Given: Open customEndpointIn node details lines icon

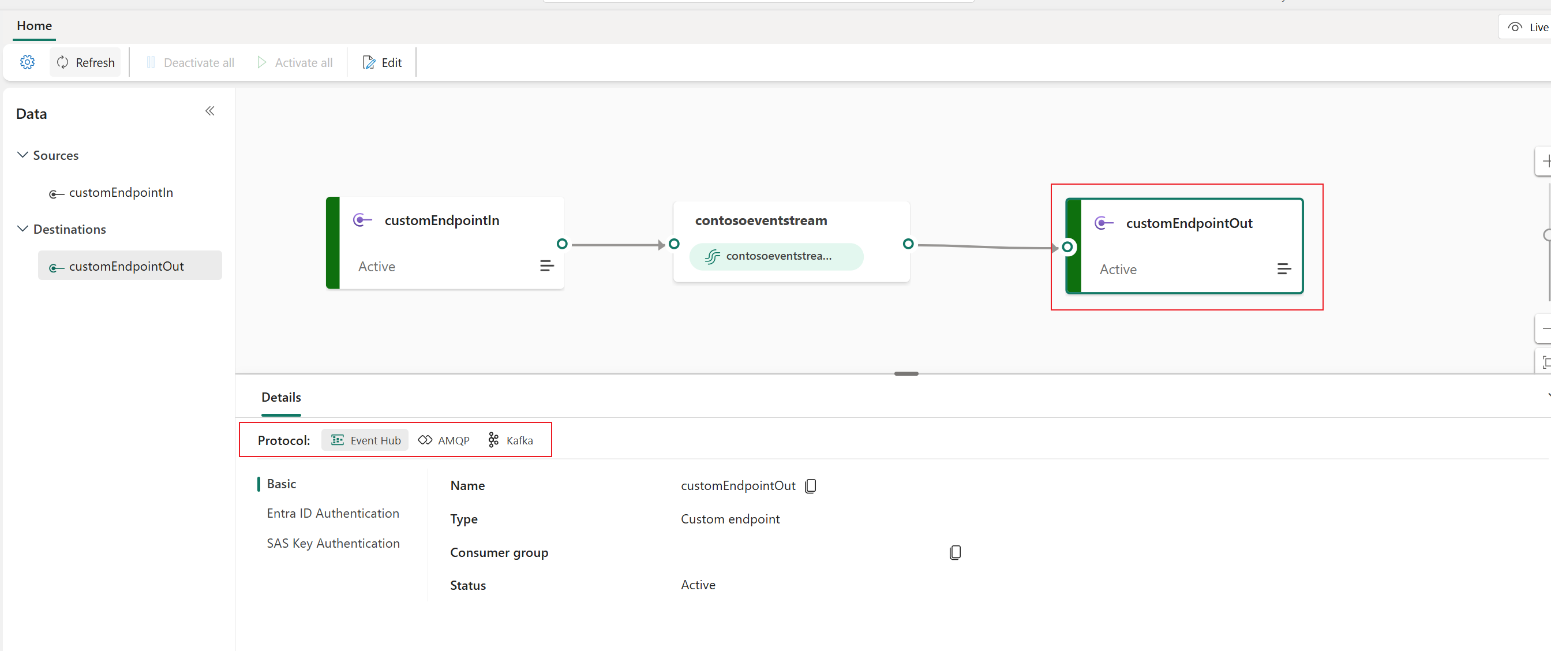Looking at the screenshot, I should pos(546,265).
